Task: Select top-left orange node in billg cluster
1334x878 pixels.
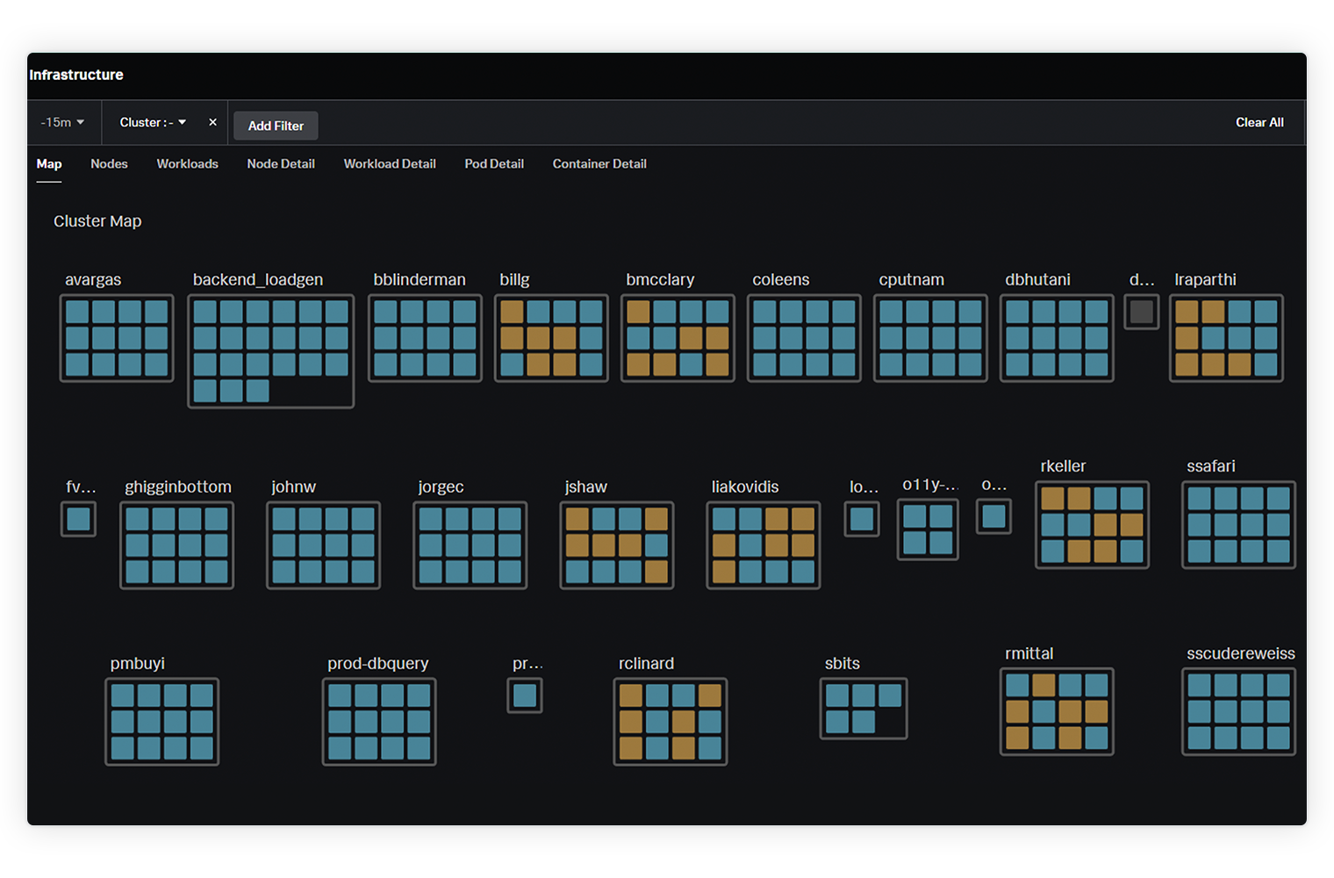Action: 513,312
